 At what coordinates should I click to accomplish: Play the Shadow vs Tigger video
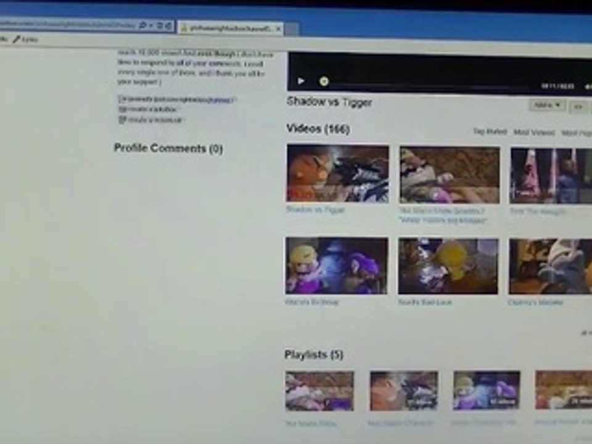click(301, 81)
